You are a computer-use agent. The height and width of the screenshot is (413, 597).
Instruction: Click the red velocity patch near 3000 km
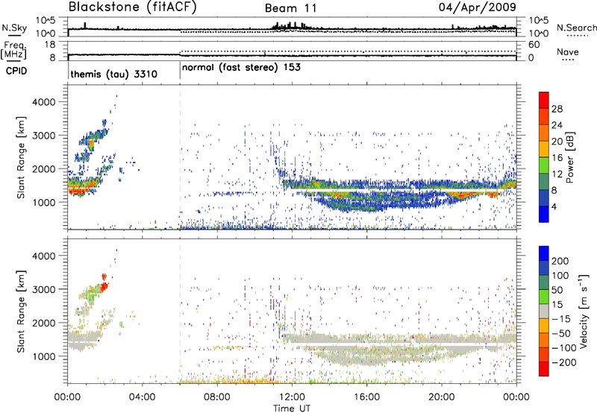pos(104,286)
